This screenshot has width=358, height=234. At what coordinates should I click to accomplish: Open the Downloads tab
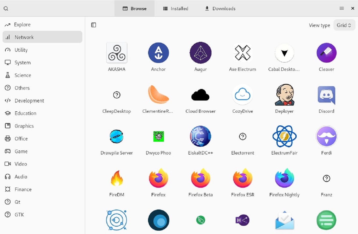219,8
